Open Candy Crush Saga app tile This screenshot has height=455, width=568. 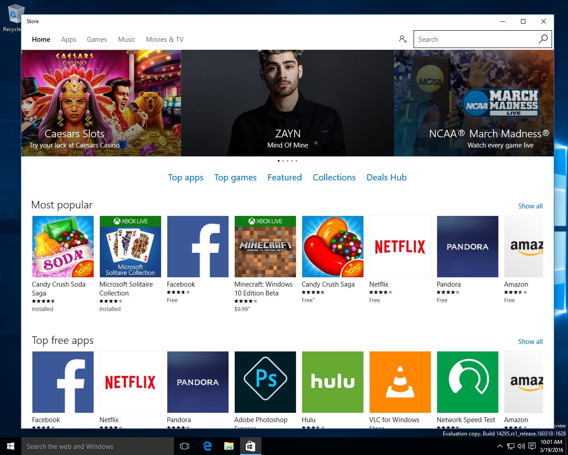click(x=333, y=247)
